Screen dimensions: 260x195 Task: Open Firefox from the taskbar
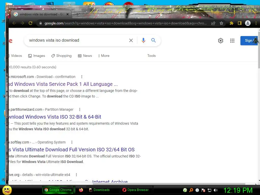click(x=81, y=190)
